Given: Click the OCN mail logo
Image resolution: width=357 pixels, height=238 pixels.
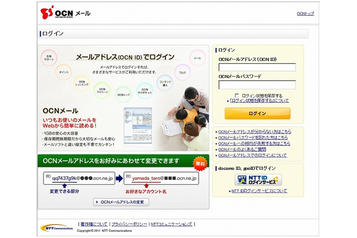Looking at the screenshot, I should tap(65, 12).
